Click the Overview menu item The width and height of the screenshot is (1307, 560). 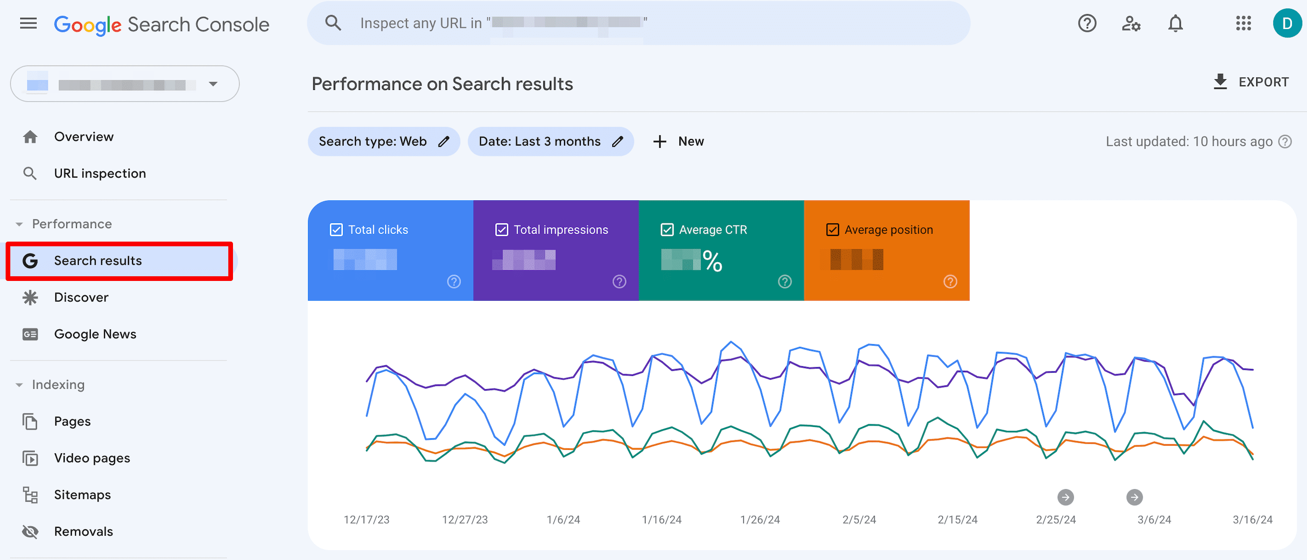(x=83, y=136)
